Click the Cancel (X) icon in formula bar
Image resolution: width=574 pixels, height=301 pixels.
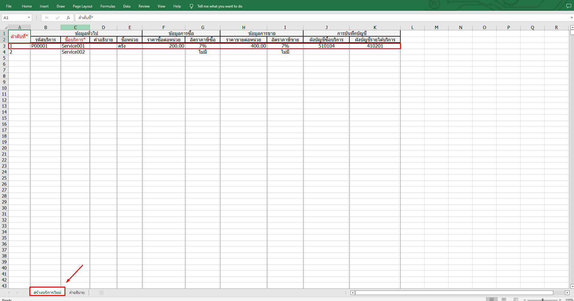pos(47,18)
